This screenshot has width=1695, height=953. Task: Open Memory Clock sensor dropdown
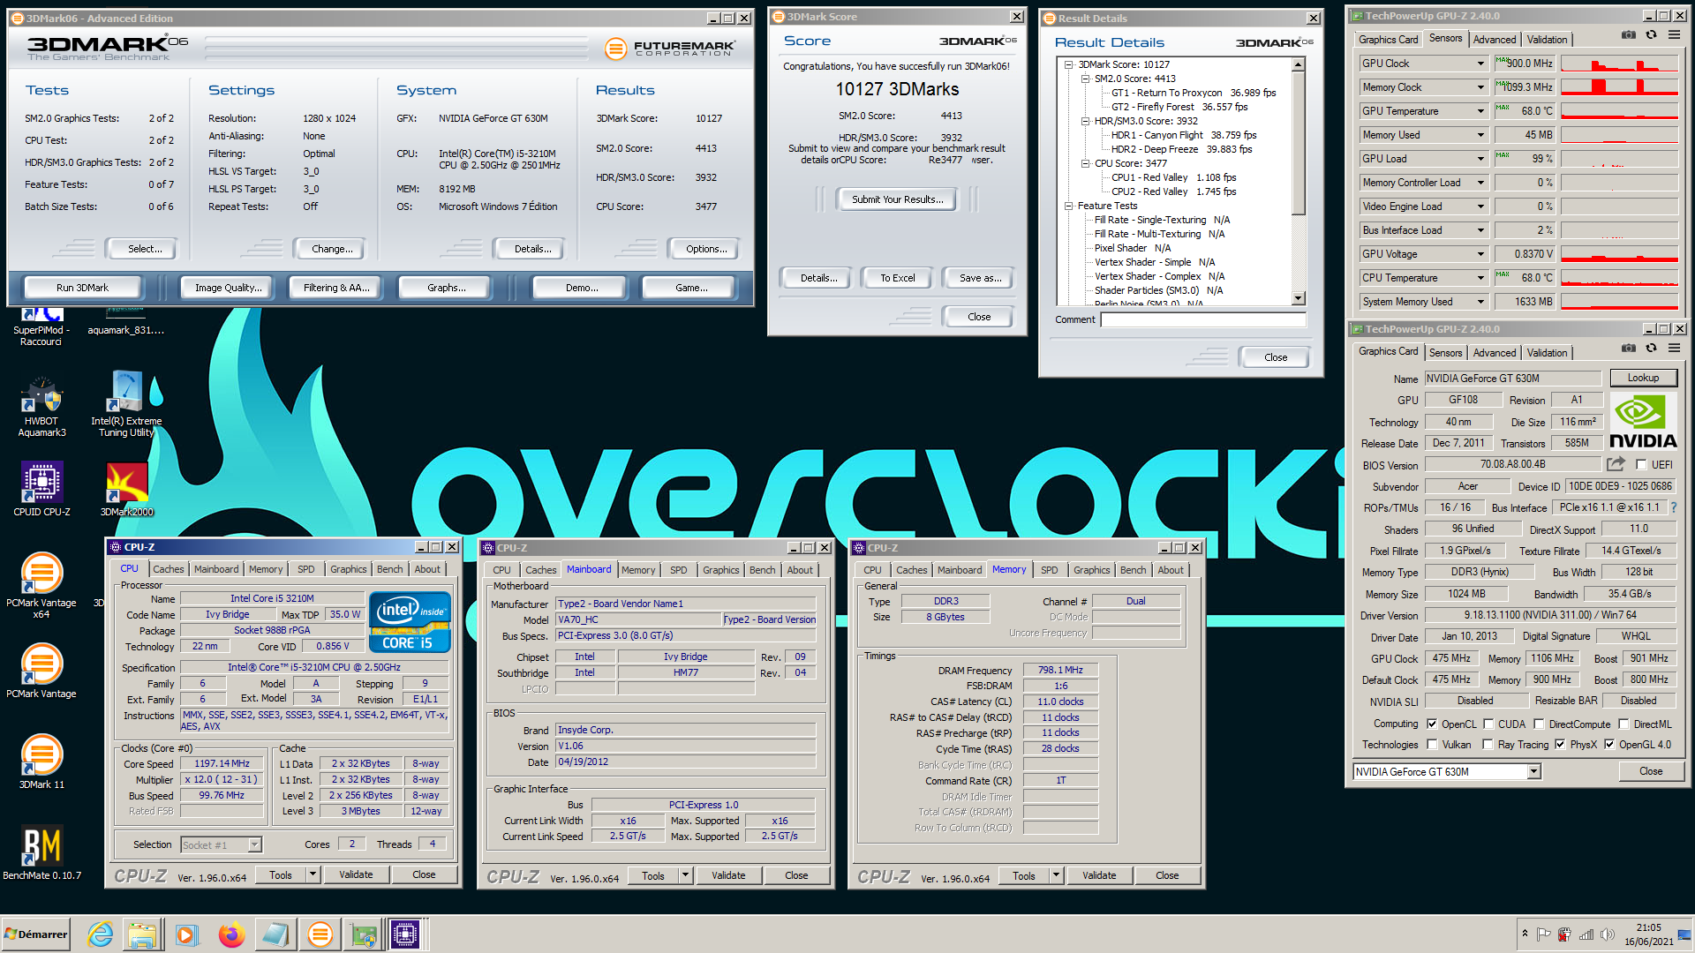[x=1480, y=87]
